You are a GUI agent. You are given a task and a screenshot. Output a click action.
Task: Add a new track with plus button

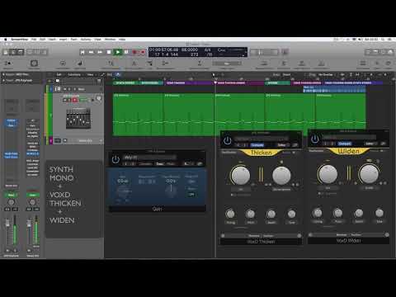tap(49, 81)
